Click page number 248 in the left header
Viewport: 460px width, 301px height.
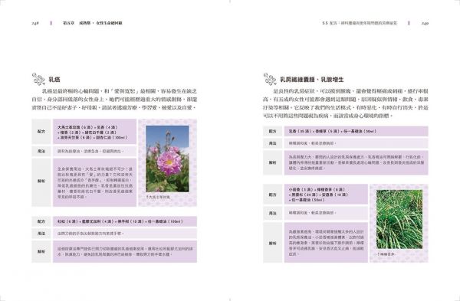(x=35, y=23)
